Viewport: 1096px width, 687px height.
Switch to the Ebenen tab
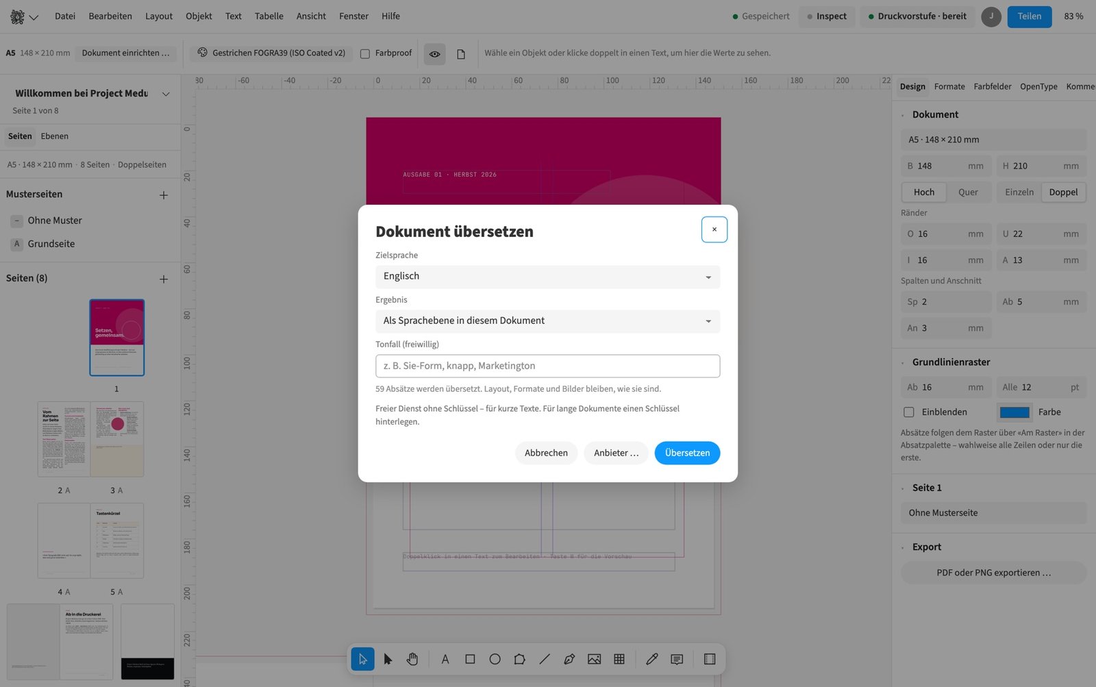click(55, 136)
